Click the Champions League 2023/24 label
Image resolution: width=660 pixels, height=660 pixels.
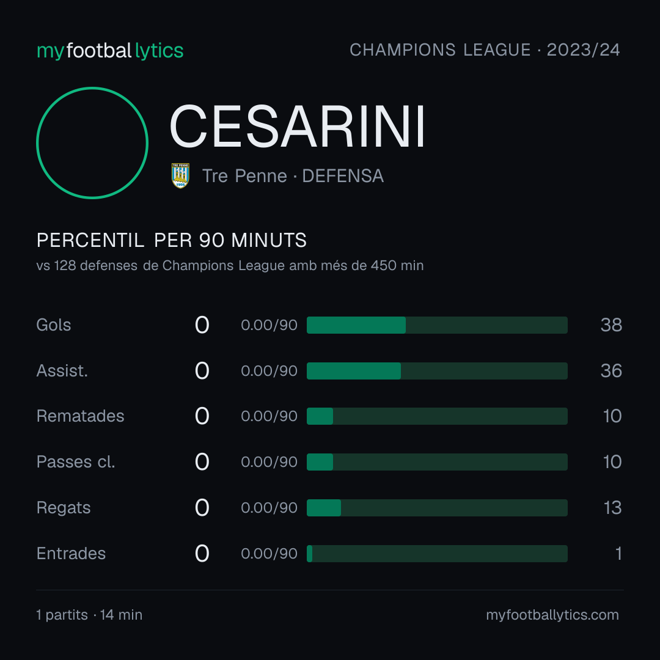pos(485,50)
